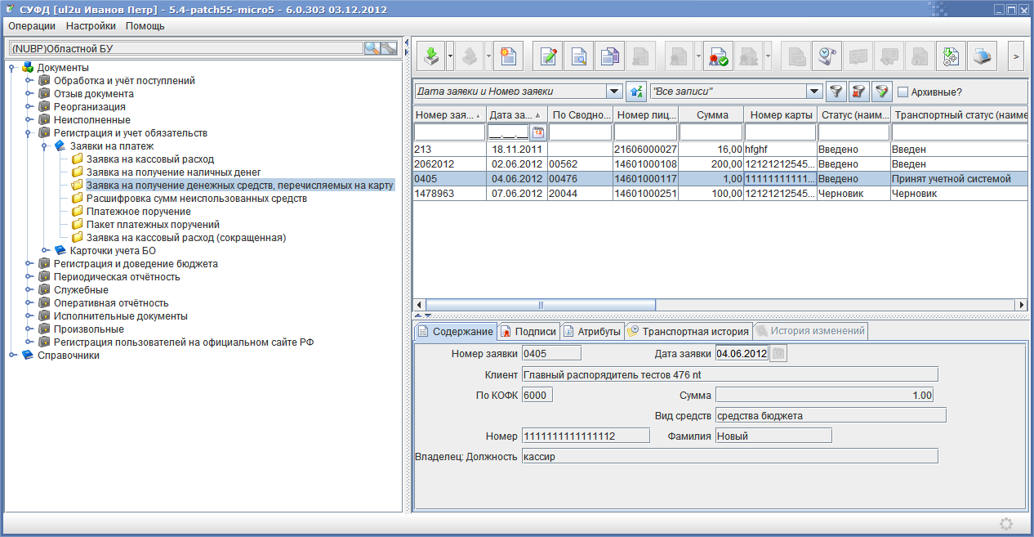Image resolution: width=1034 pixels, height=537 pixels.
Task: Expand the Карточки учета БО node
Action: [x=45, y=251]
